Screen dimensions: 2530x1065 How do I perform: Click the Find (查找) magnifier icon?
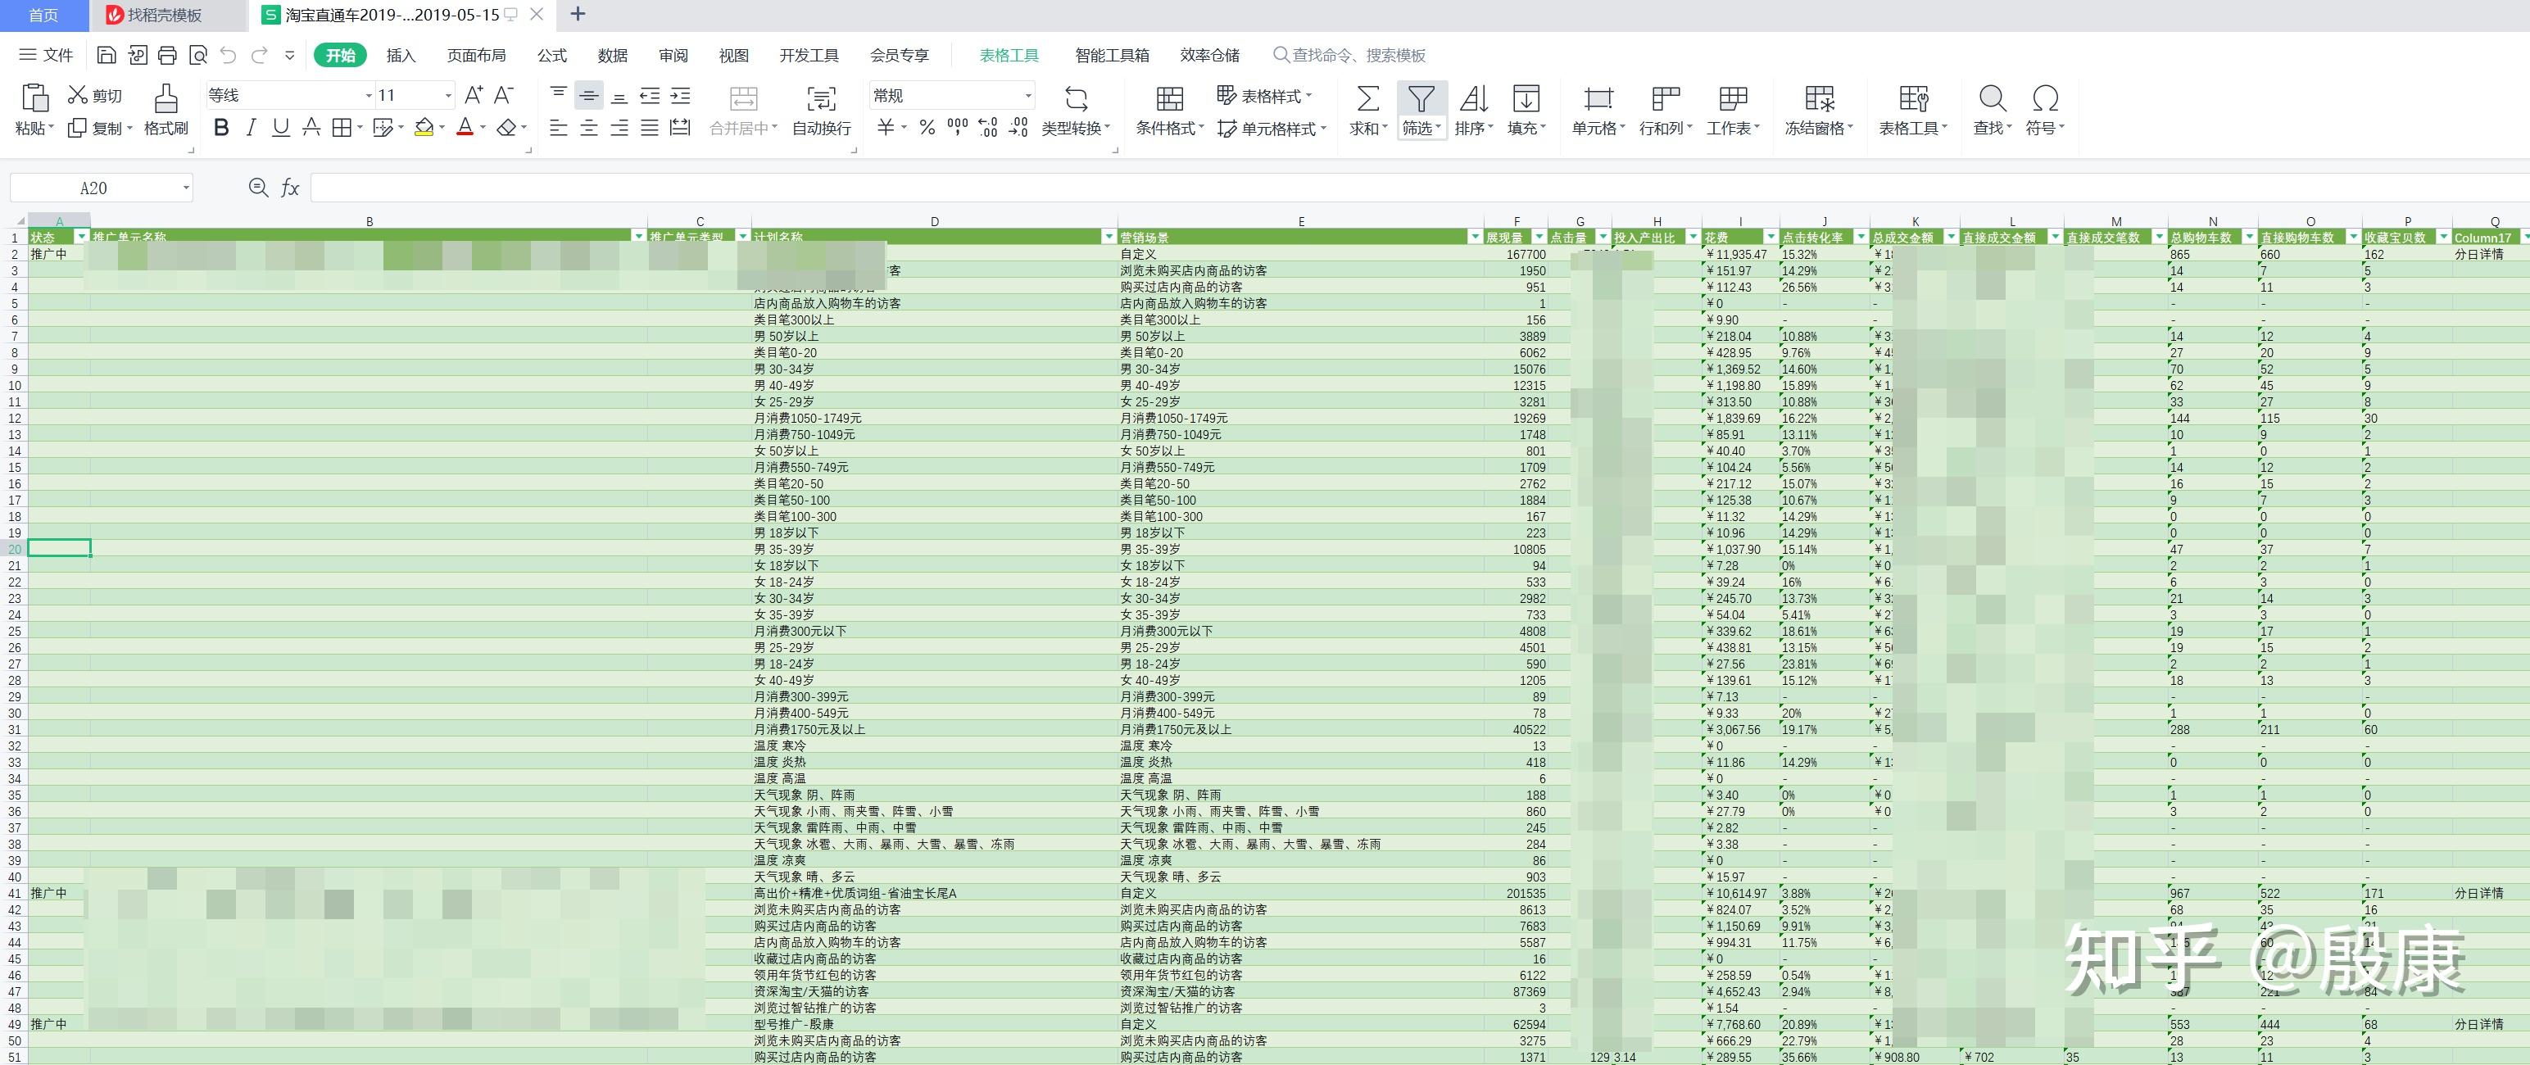coord(1992,98)
